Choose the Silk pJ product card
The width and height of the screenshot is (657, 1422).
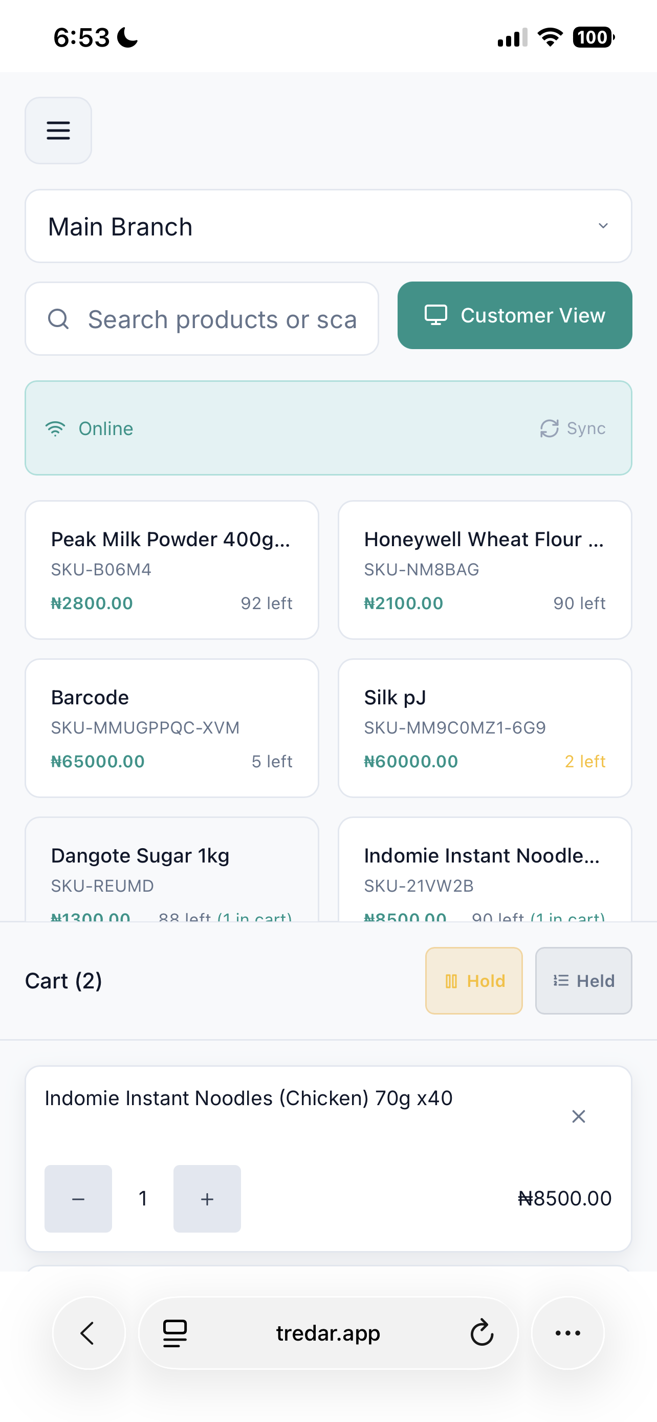485,727
